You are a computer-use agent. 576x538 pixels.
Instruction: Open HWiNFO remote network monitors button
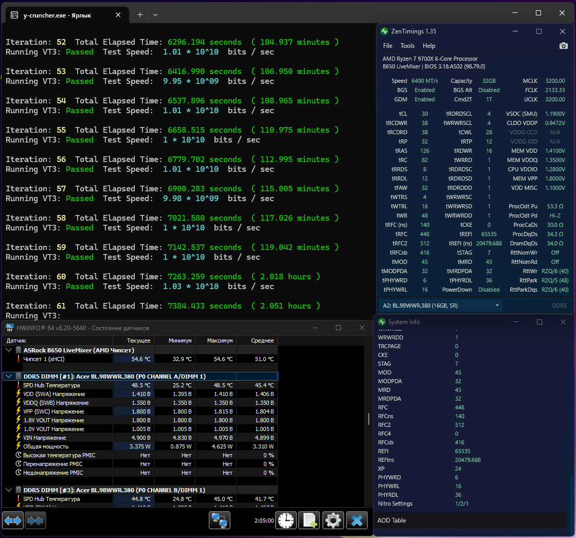coord(220,521)
